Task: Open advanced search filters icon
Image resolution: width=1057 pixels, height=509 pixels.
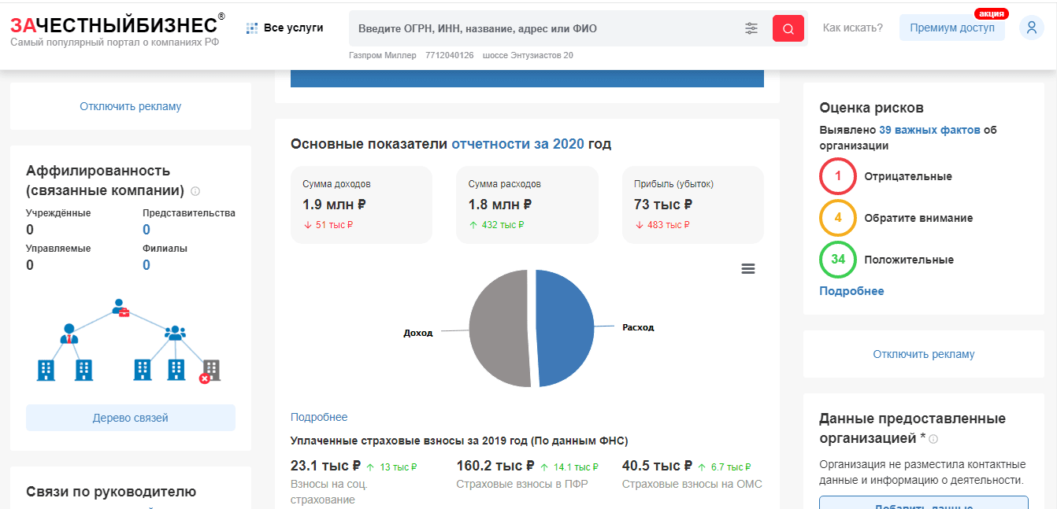Action: click(x=751, y=28)
